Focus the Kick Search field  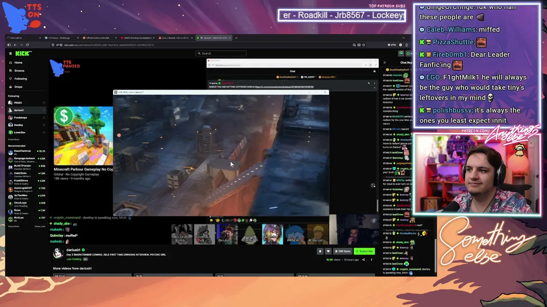click(x=221, y=53)
